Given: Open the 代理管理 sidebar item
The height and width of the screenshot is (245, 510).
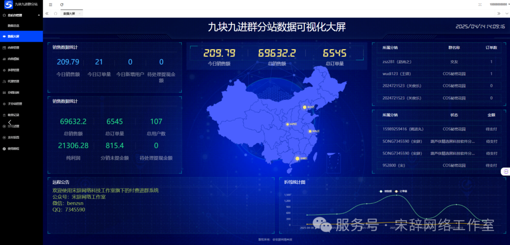Looking at the screenshot, I should point(21,82).
